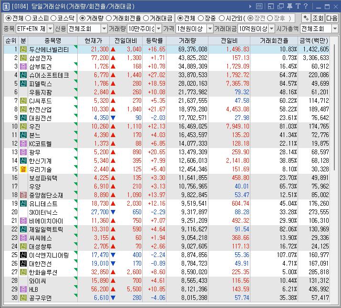The height and width of the screenshot is (308, 341).
Task: Click the 증 badge of HLB
Action: coord(23,289)
